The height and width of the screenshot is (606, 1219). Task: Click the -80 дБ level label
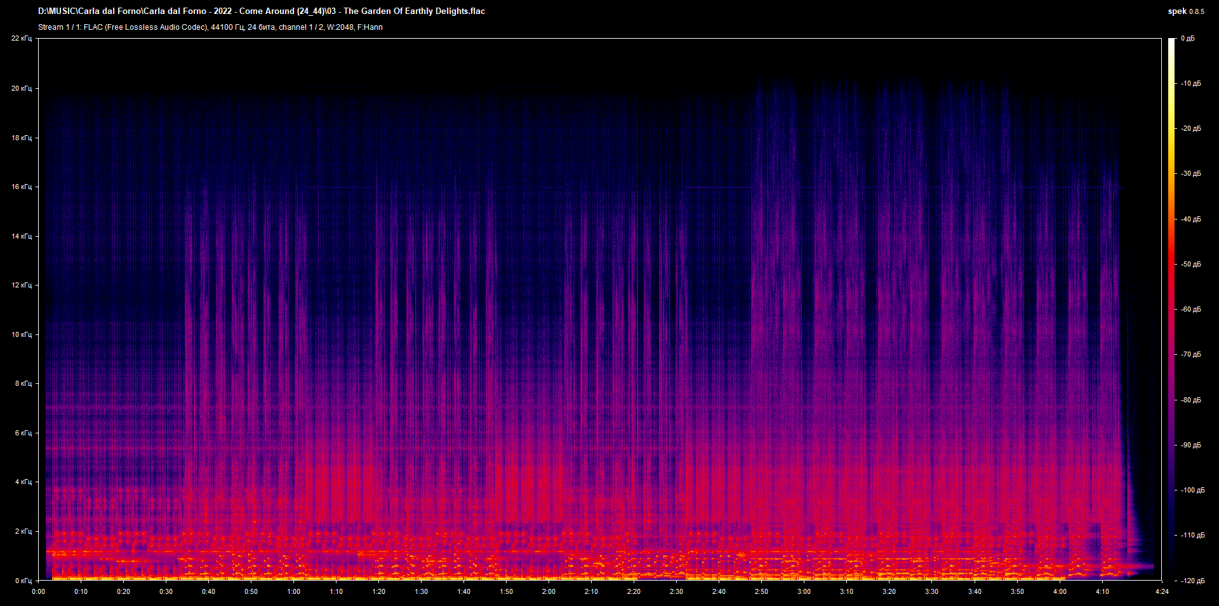[1191, 400]
